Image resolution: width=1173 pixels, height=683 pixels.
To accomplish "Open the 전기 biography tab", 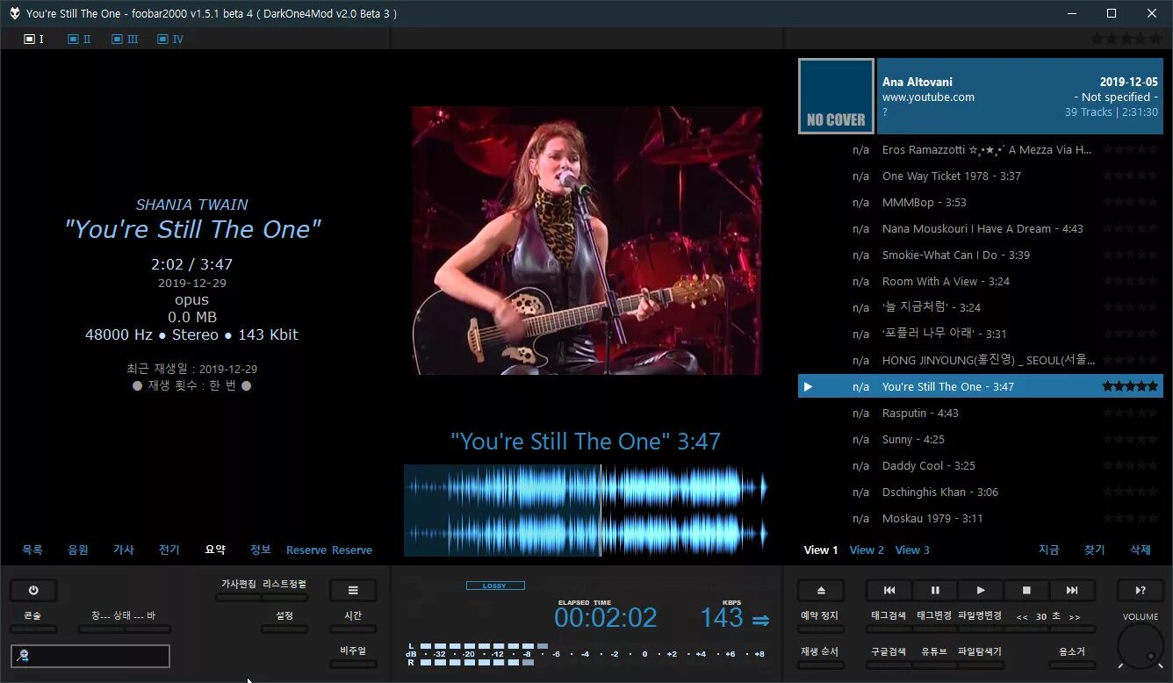I will (169, 550).
